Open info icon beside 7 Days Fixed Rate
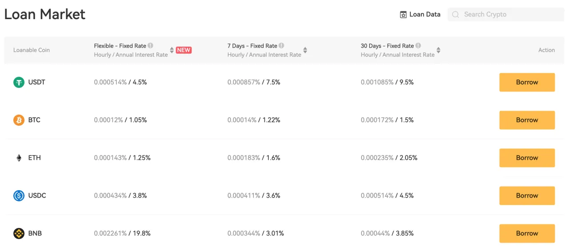The width and height of the screenshot is (569, 251). coord(281,46)
